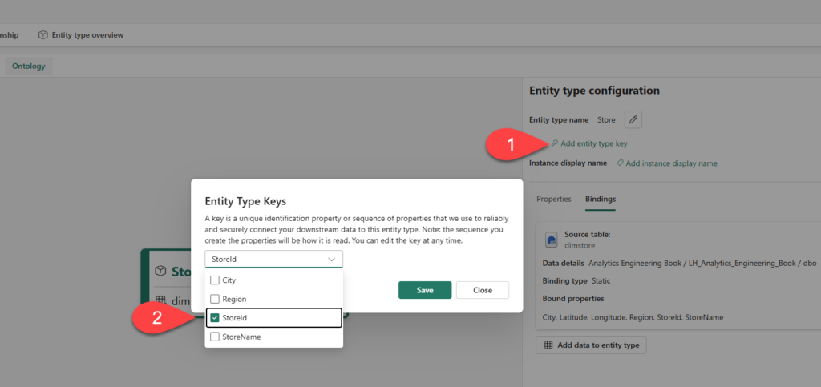Viewport: 821px width, 387px height.
Task: Click the key icon for entity type key
Action: point(554,143)
